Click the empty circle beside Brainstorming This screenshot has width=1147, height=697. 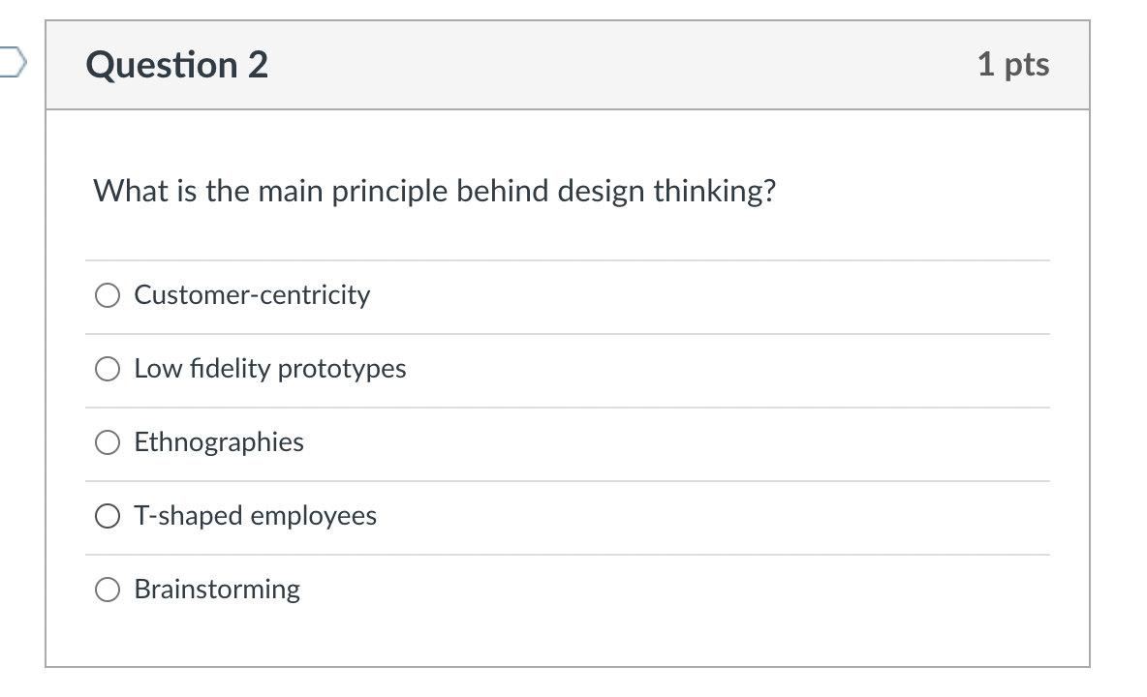click(108, 590)
